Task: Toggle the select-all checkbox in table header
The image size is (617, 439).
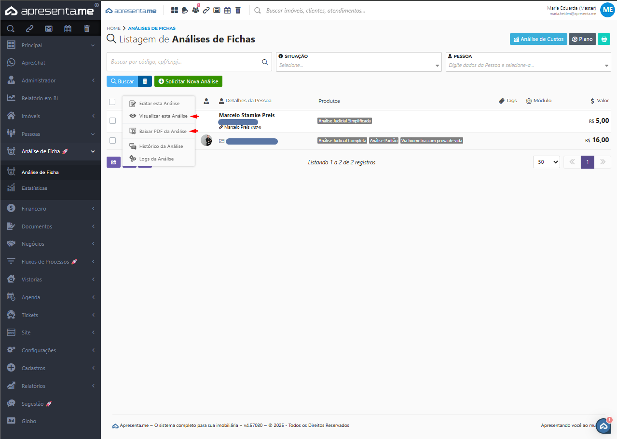Action: click(x=112, y=102)
